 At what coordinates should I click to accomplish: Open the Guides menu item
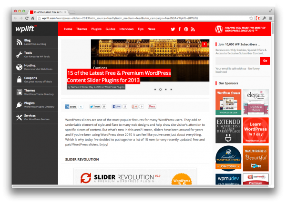[x=111, y=29]
